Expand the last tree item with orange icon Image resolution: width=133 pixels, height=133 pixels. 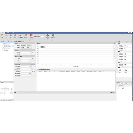pos(2,50)
